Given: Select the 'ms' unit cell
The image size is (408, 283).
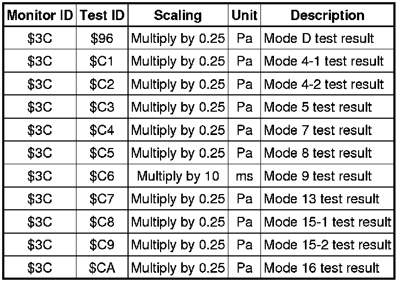Looking at the screenshot, I should point(244,176).
